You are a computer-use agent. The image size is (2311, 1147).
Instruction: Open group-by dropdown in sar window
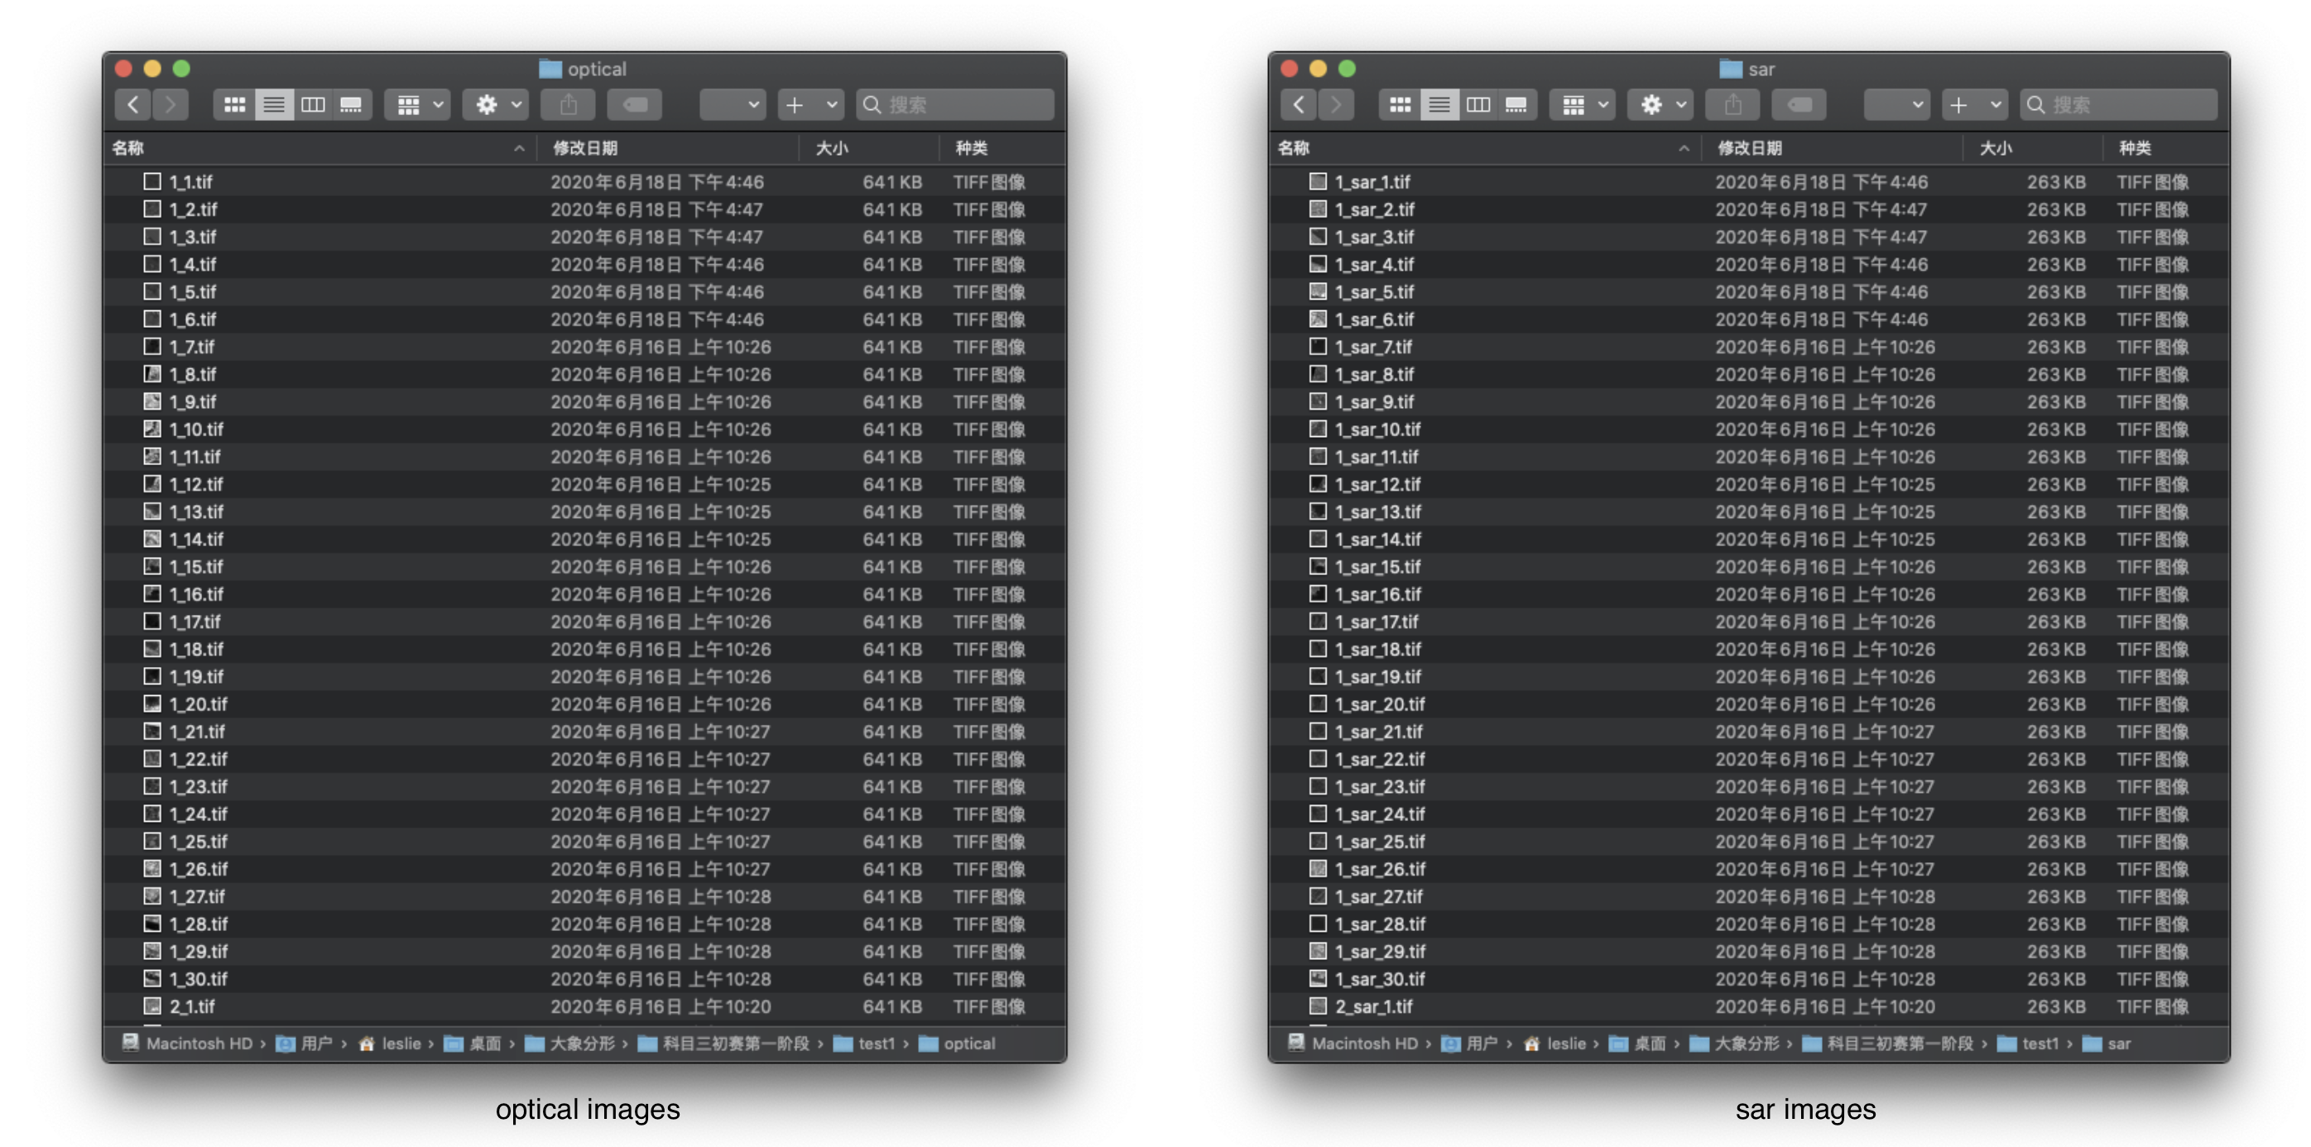coord(1582,105)
